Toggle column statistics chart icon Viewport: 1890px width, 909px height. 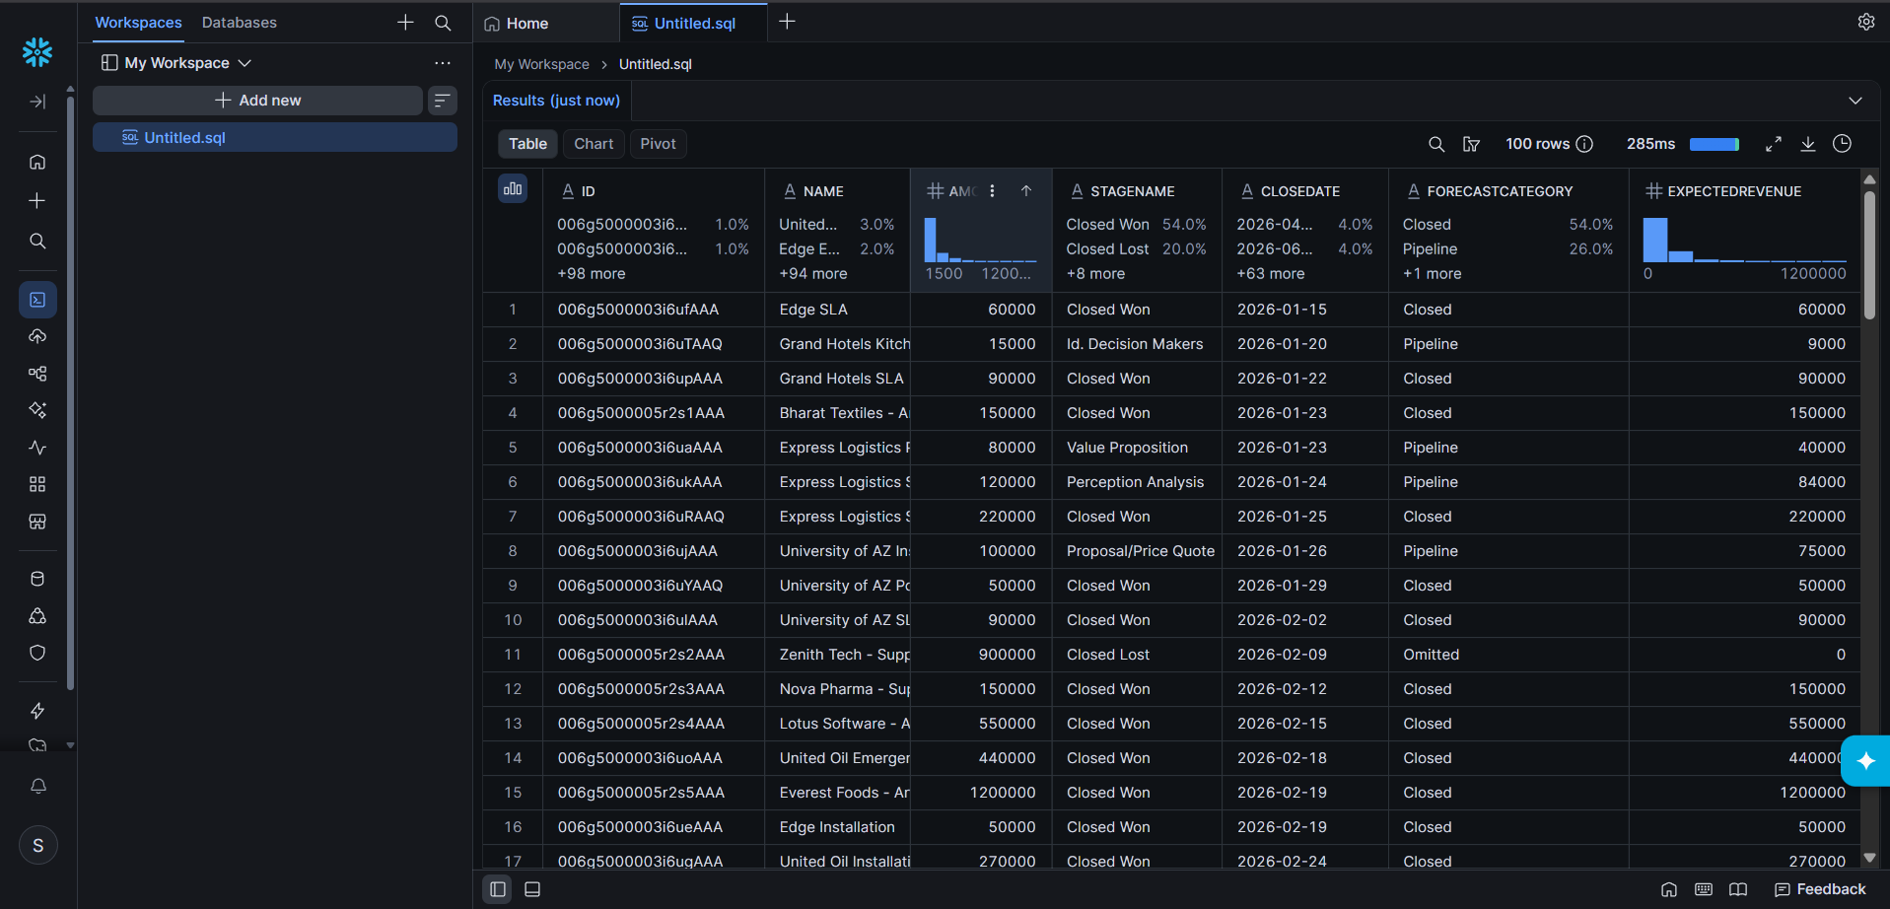coord(513,188)
